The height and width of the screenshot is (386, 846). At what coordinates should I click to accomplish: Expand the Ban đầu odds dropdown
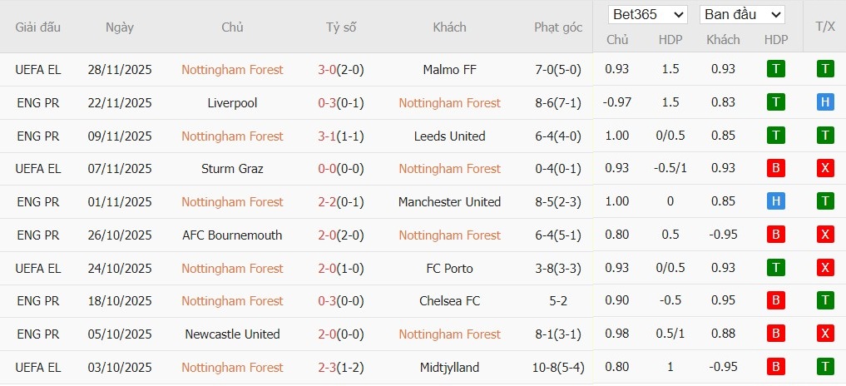pyautogui.click(x=742, y=15)
